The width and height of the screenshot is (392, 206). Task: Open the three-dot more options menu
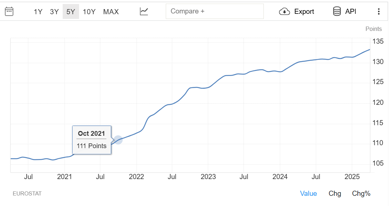tap(379, 12)
